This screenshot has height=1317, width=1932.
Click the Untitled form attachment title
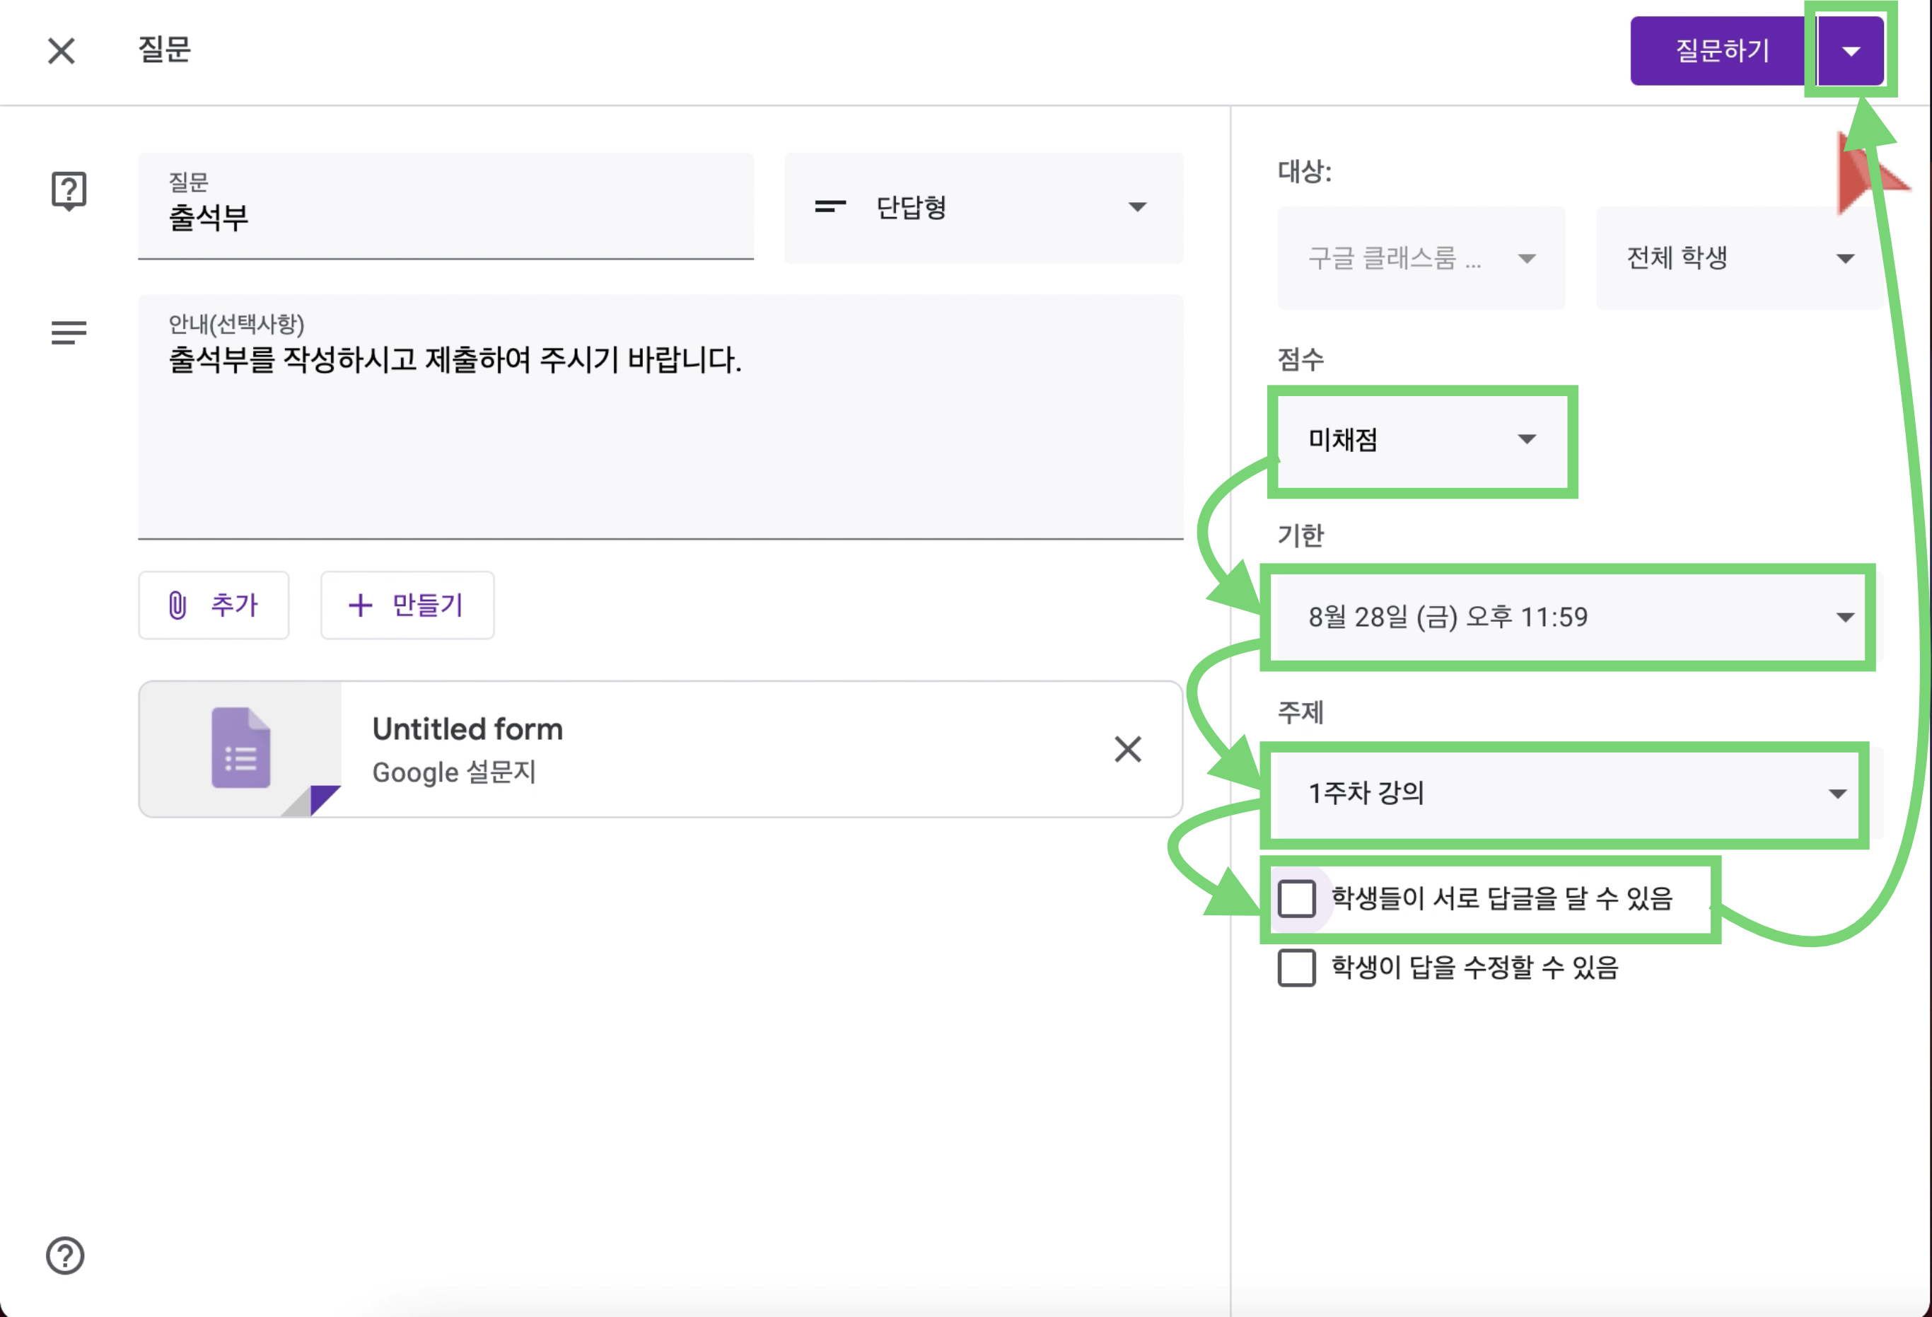(x=467, y=729)
